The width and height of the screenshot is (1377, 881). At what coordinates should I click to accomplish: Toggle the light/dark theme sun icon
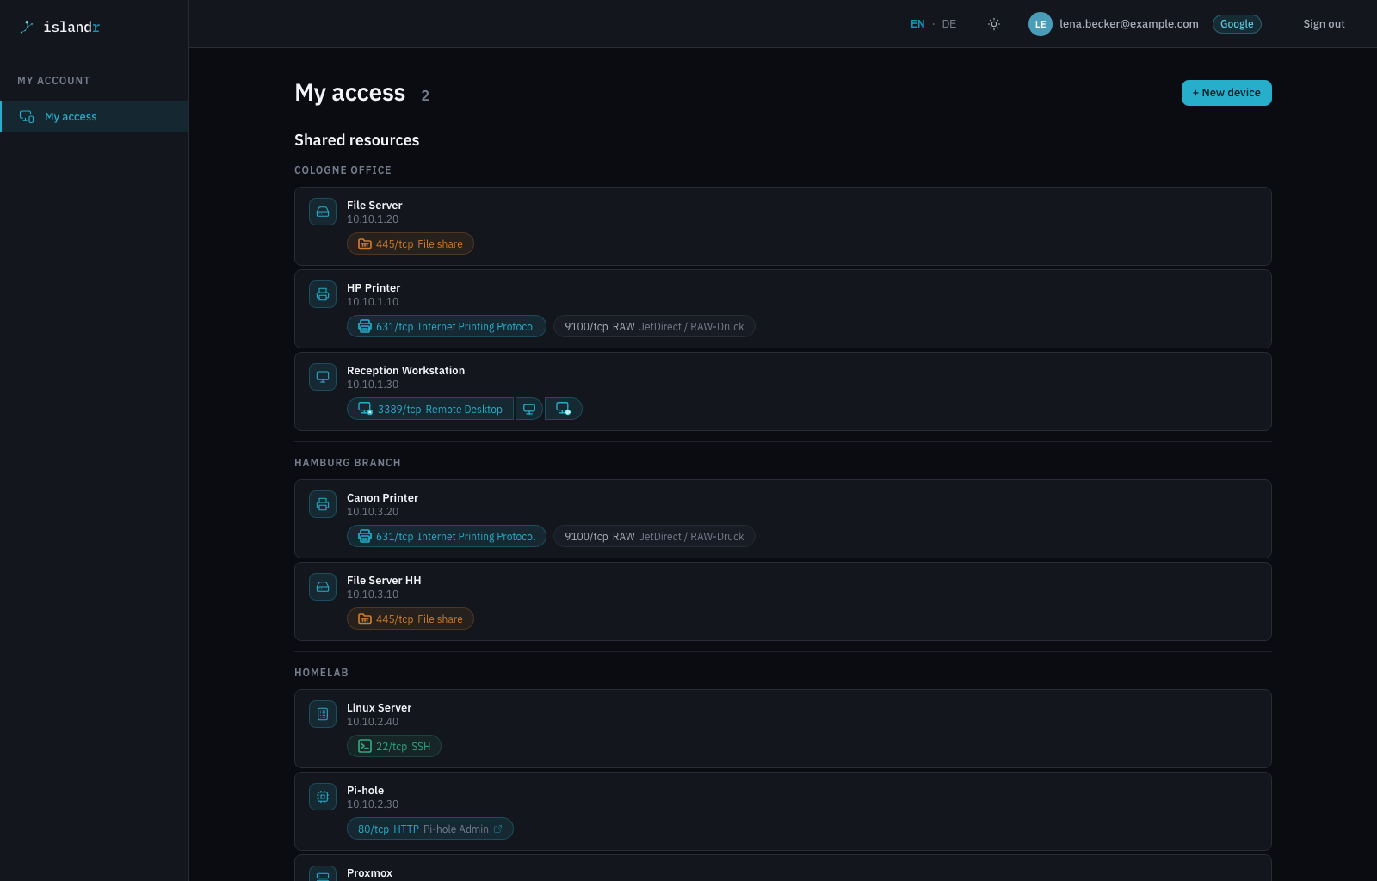994,24
